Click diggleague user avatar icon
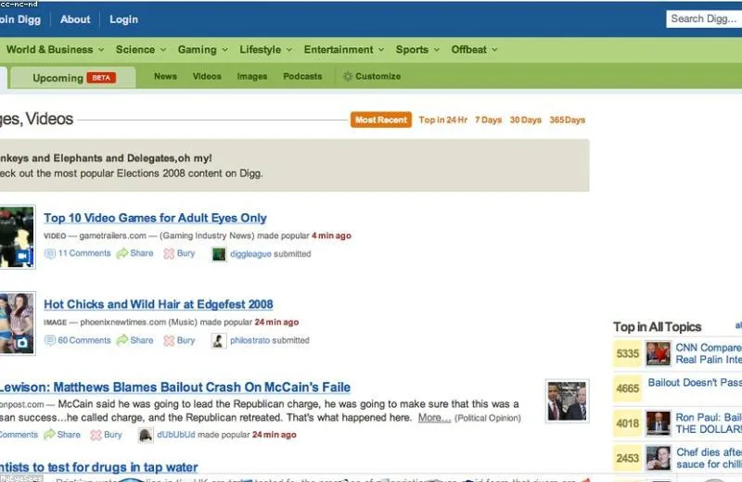Image resolution: width=742 pixels, height=482 pixels. pos(219,254)
